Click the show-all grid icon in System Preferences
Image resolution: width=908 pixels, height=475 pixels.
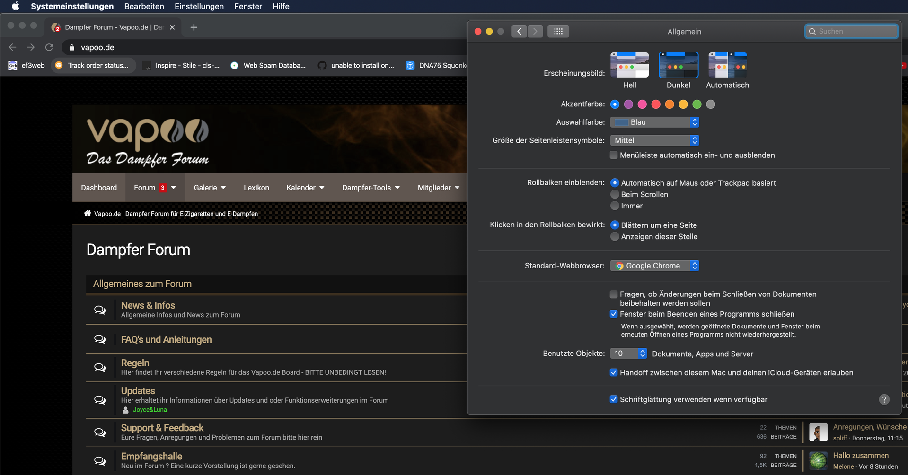(558, 31)
